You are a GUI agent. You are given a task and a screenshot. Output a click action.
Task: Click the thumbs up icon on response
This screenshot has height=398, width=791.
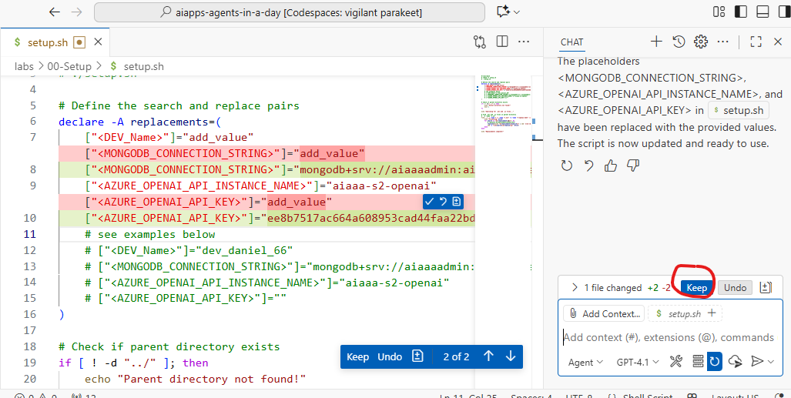pos(611,166)
